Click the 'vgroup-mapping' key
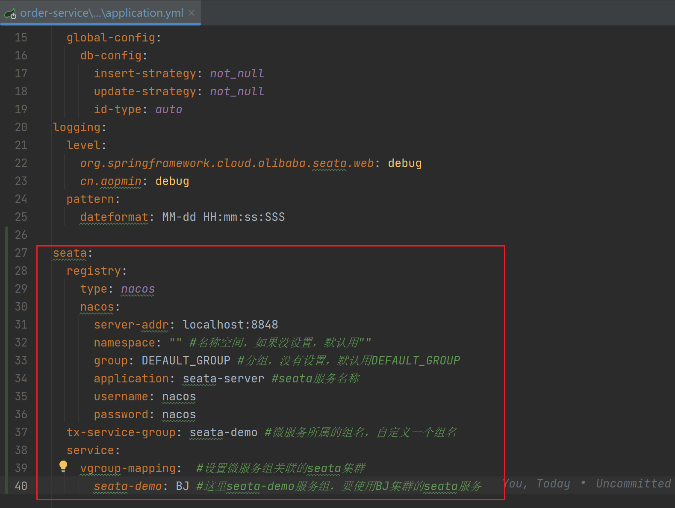The image size is (675, 508). (x=128, y=468)
